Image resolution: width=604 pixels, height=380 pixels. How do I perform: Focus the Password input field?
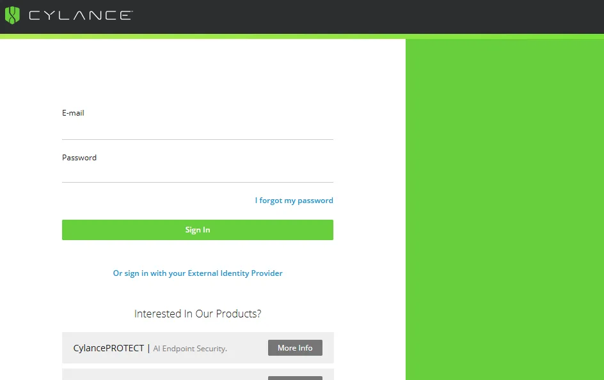[198, 173]
